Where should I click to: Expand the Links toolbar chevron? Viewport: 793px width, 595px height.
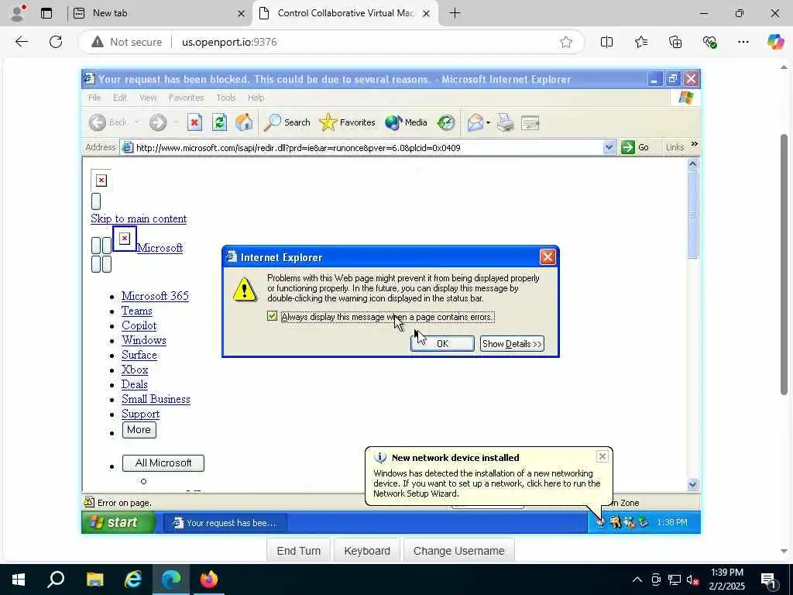pos(695,145)
